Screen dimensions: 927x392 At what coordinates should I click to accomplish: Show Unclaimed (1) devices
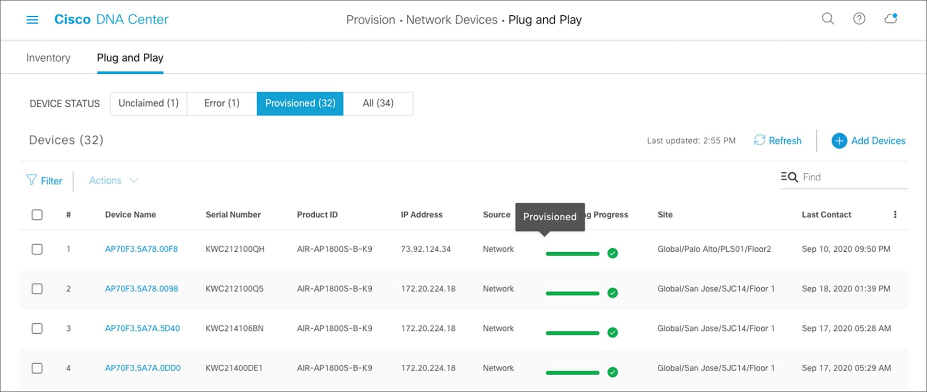click(x=149, y=103)
